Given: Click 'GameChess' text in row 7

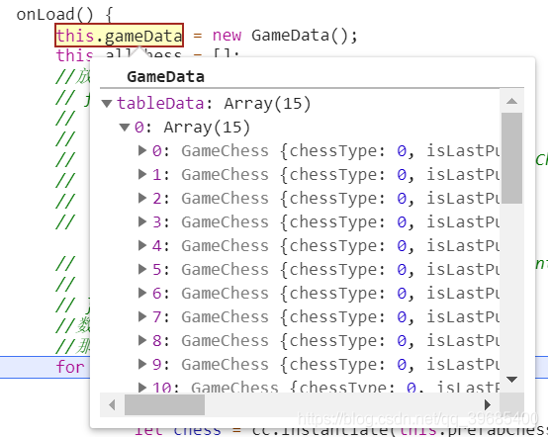Looking at the screenshot, I should click(x=225, y=316).
